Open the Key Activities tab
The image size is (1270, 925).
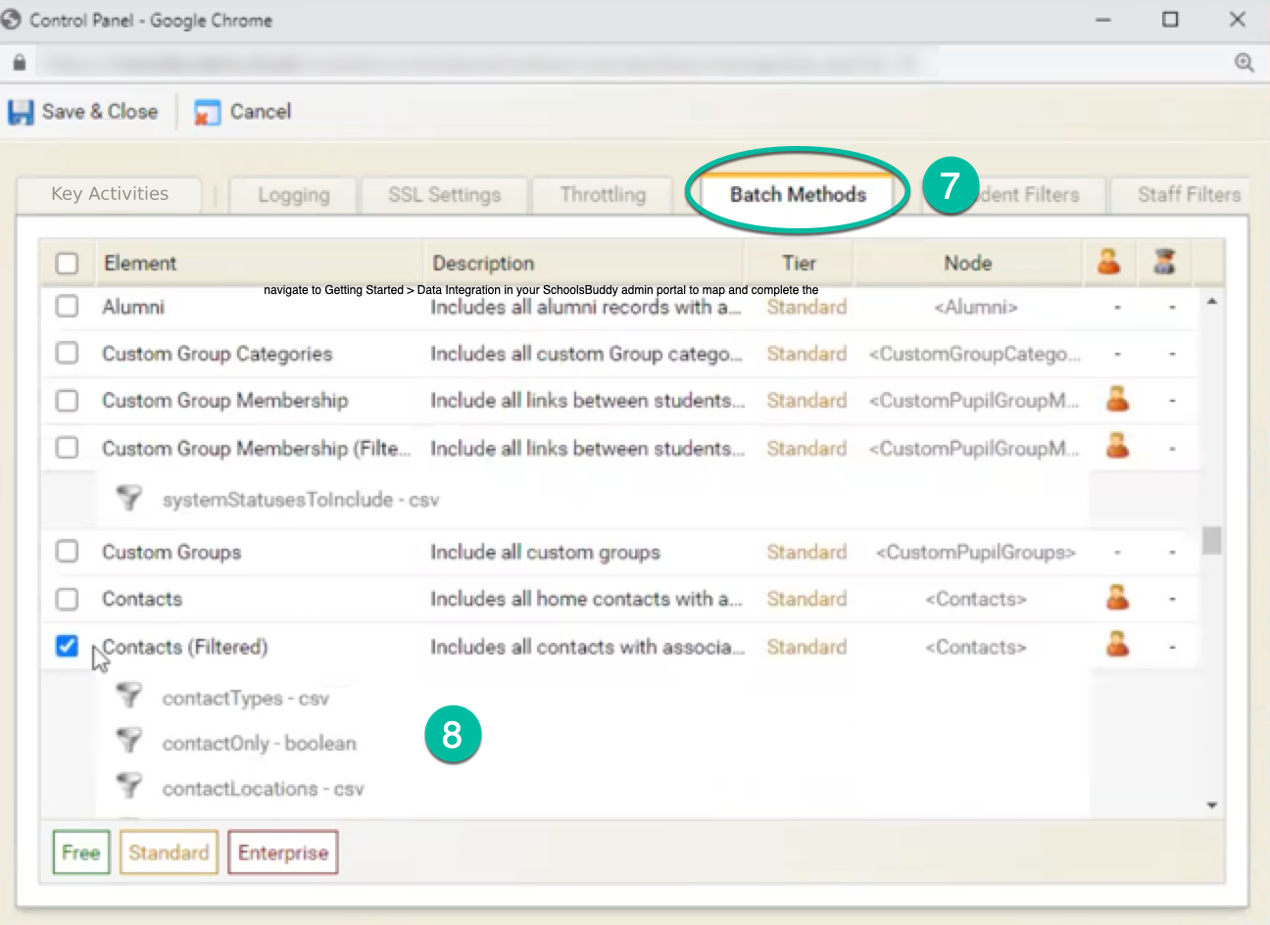[110, 194]
